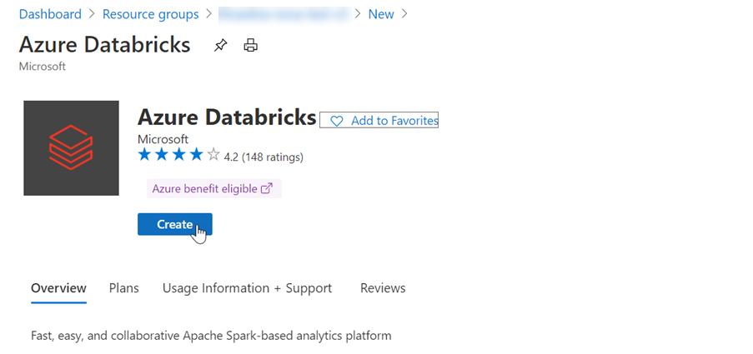Select the Usage Information + Support tab
Image resolution: width=753 pixels, height=354 pixels.
coord(247,288)
